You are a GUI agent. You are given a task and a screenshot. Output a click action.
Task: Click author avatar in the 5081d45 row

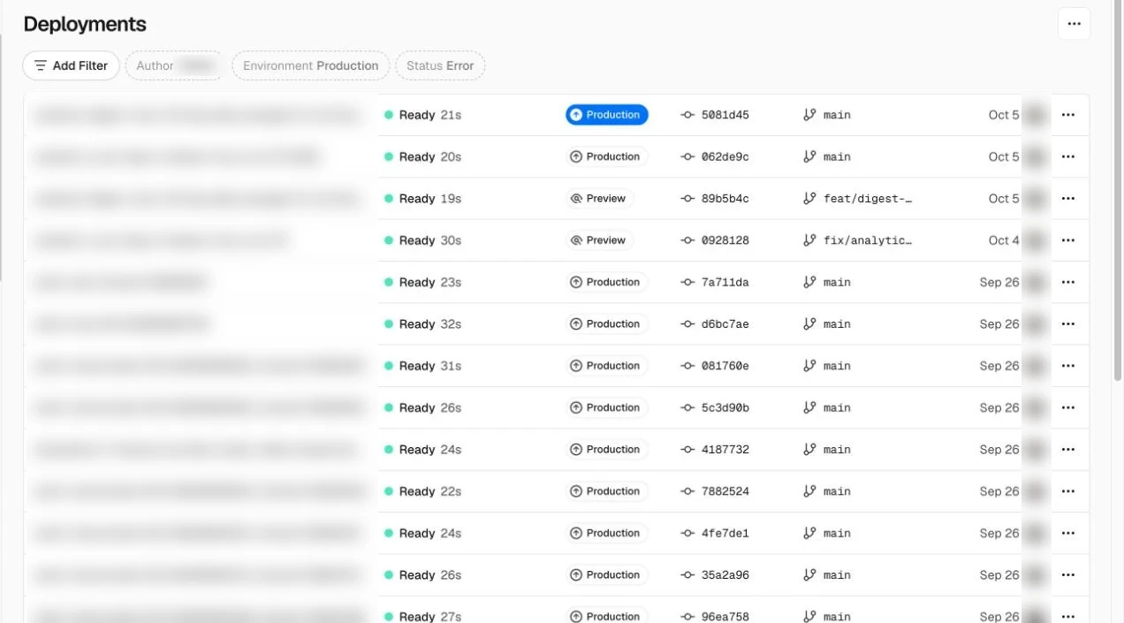[1035, 115]
